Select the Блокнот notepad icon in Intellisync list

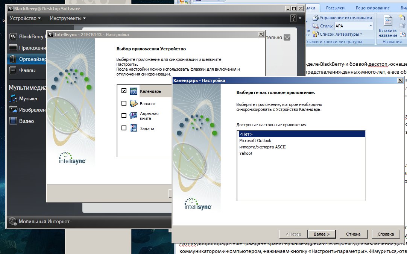pos(133,104)
